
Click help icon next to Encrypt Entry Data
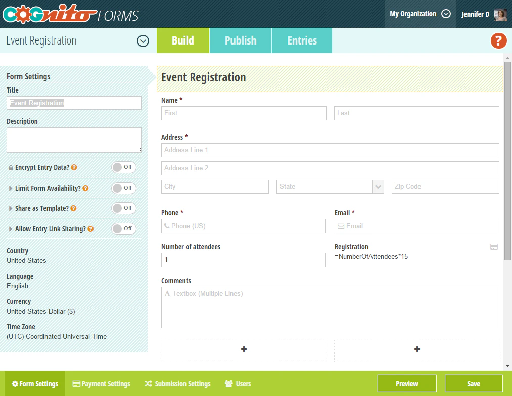point(74,167)
